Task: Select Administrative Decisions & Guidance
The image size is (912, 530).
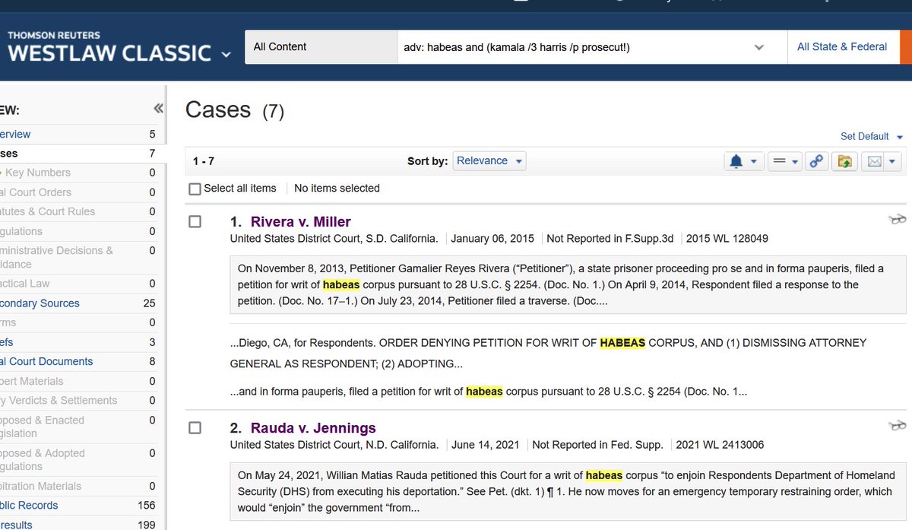Action: click(56, 257)
